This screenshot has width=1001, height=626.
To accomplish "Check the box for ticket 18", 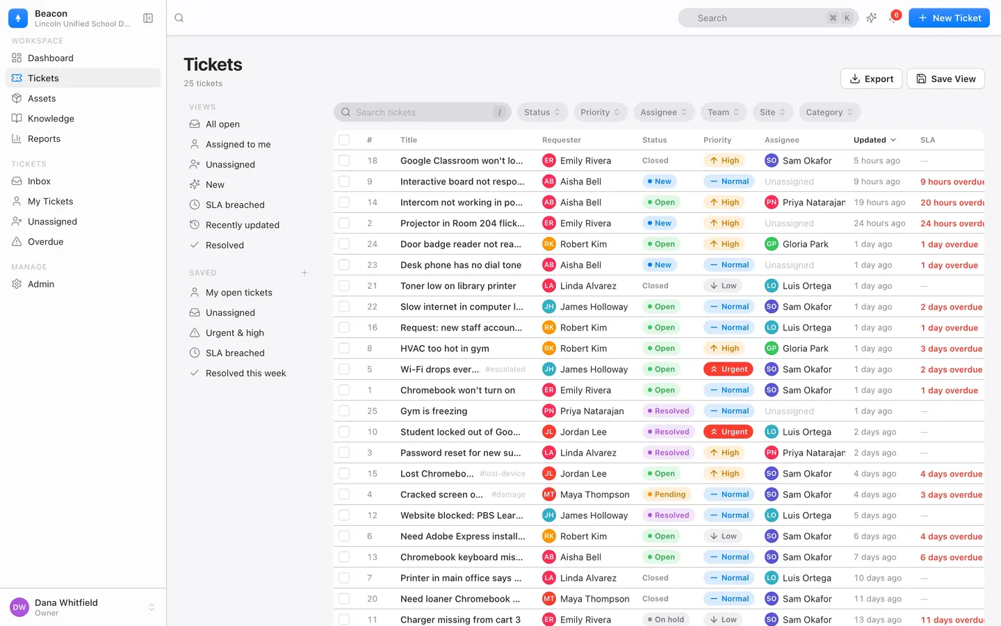I will click(x=344, y=161).
